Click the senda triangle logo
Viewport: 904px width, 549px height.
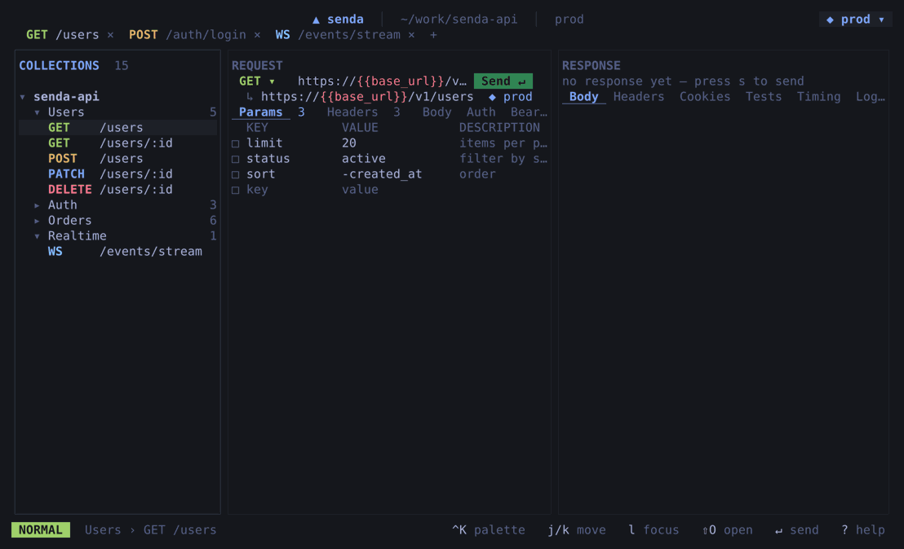point(316,20)
